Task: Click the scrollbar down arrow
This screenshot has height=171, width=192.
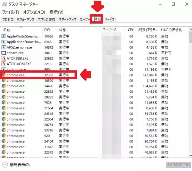Action: click(x=190, y=155)
